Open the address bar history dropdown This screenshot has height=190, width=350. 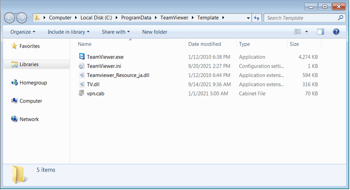[248, 18]
